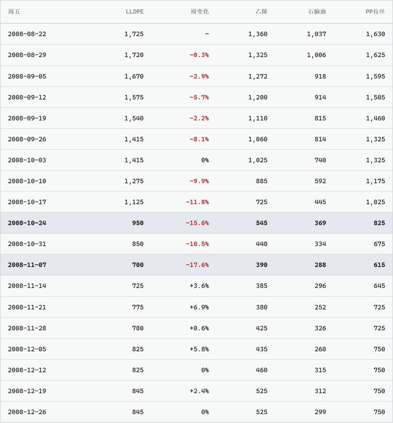This screenshot has height=423, width=393.
Task: Click the 周变化 column header
Action: point(200,12)
